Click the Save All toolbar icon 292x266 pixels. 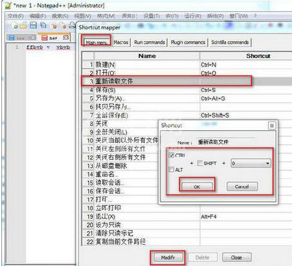point(43,25)
